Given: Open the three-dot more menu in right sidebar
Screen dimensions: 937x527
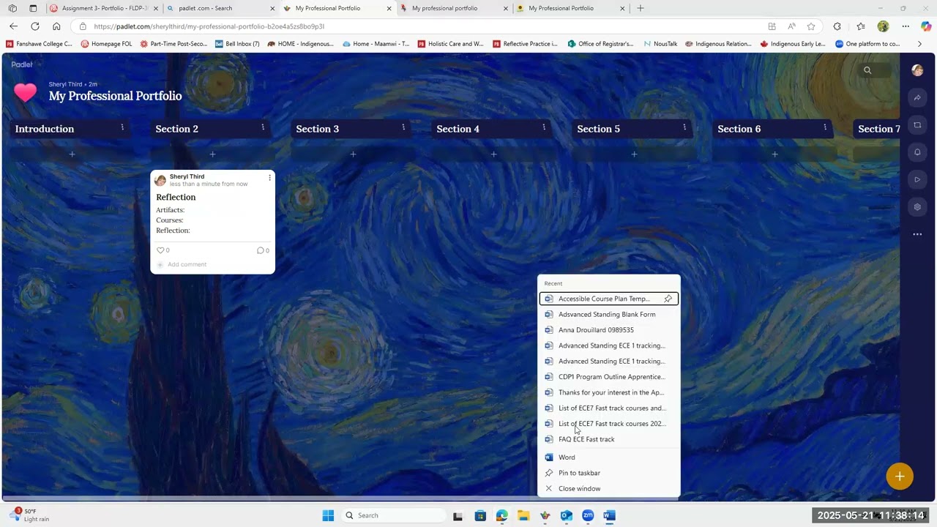Looking at the screenshot, I should tap(917, 234).
